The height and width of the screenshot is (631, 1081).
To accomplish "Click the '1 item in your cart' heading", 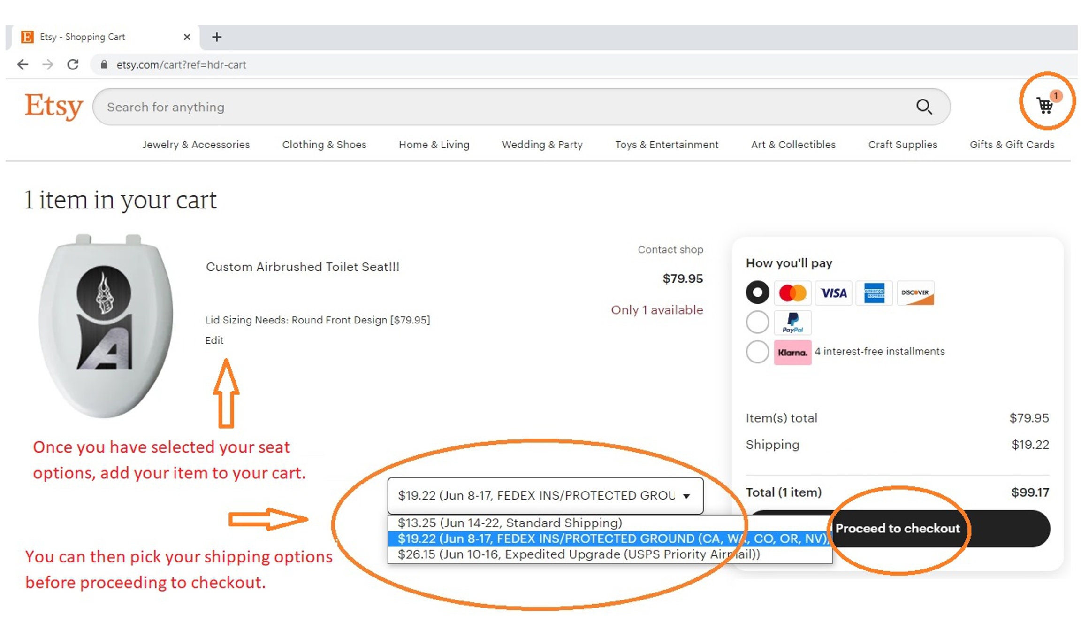I will point(121,200).
